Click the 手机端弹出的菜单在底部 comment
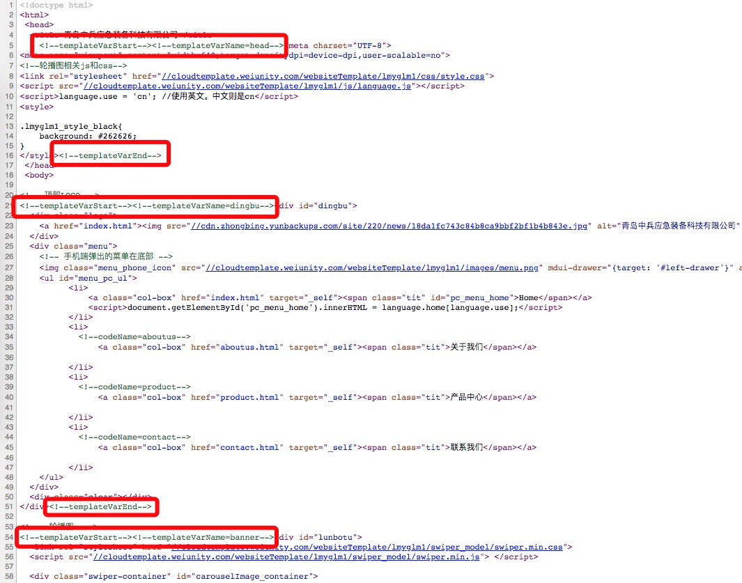This screenshot has width=742, height=583. click(x=106, y=256)
